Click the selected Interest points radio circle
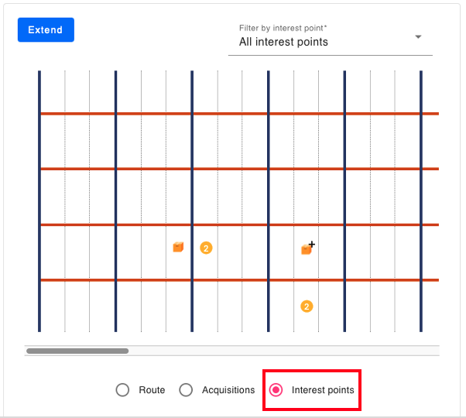This screenshot has width=466, height=418. (276, 390)
